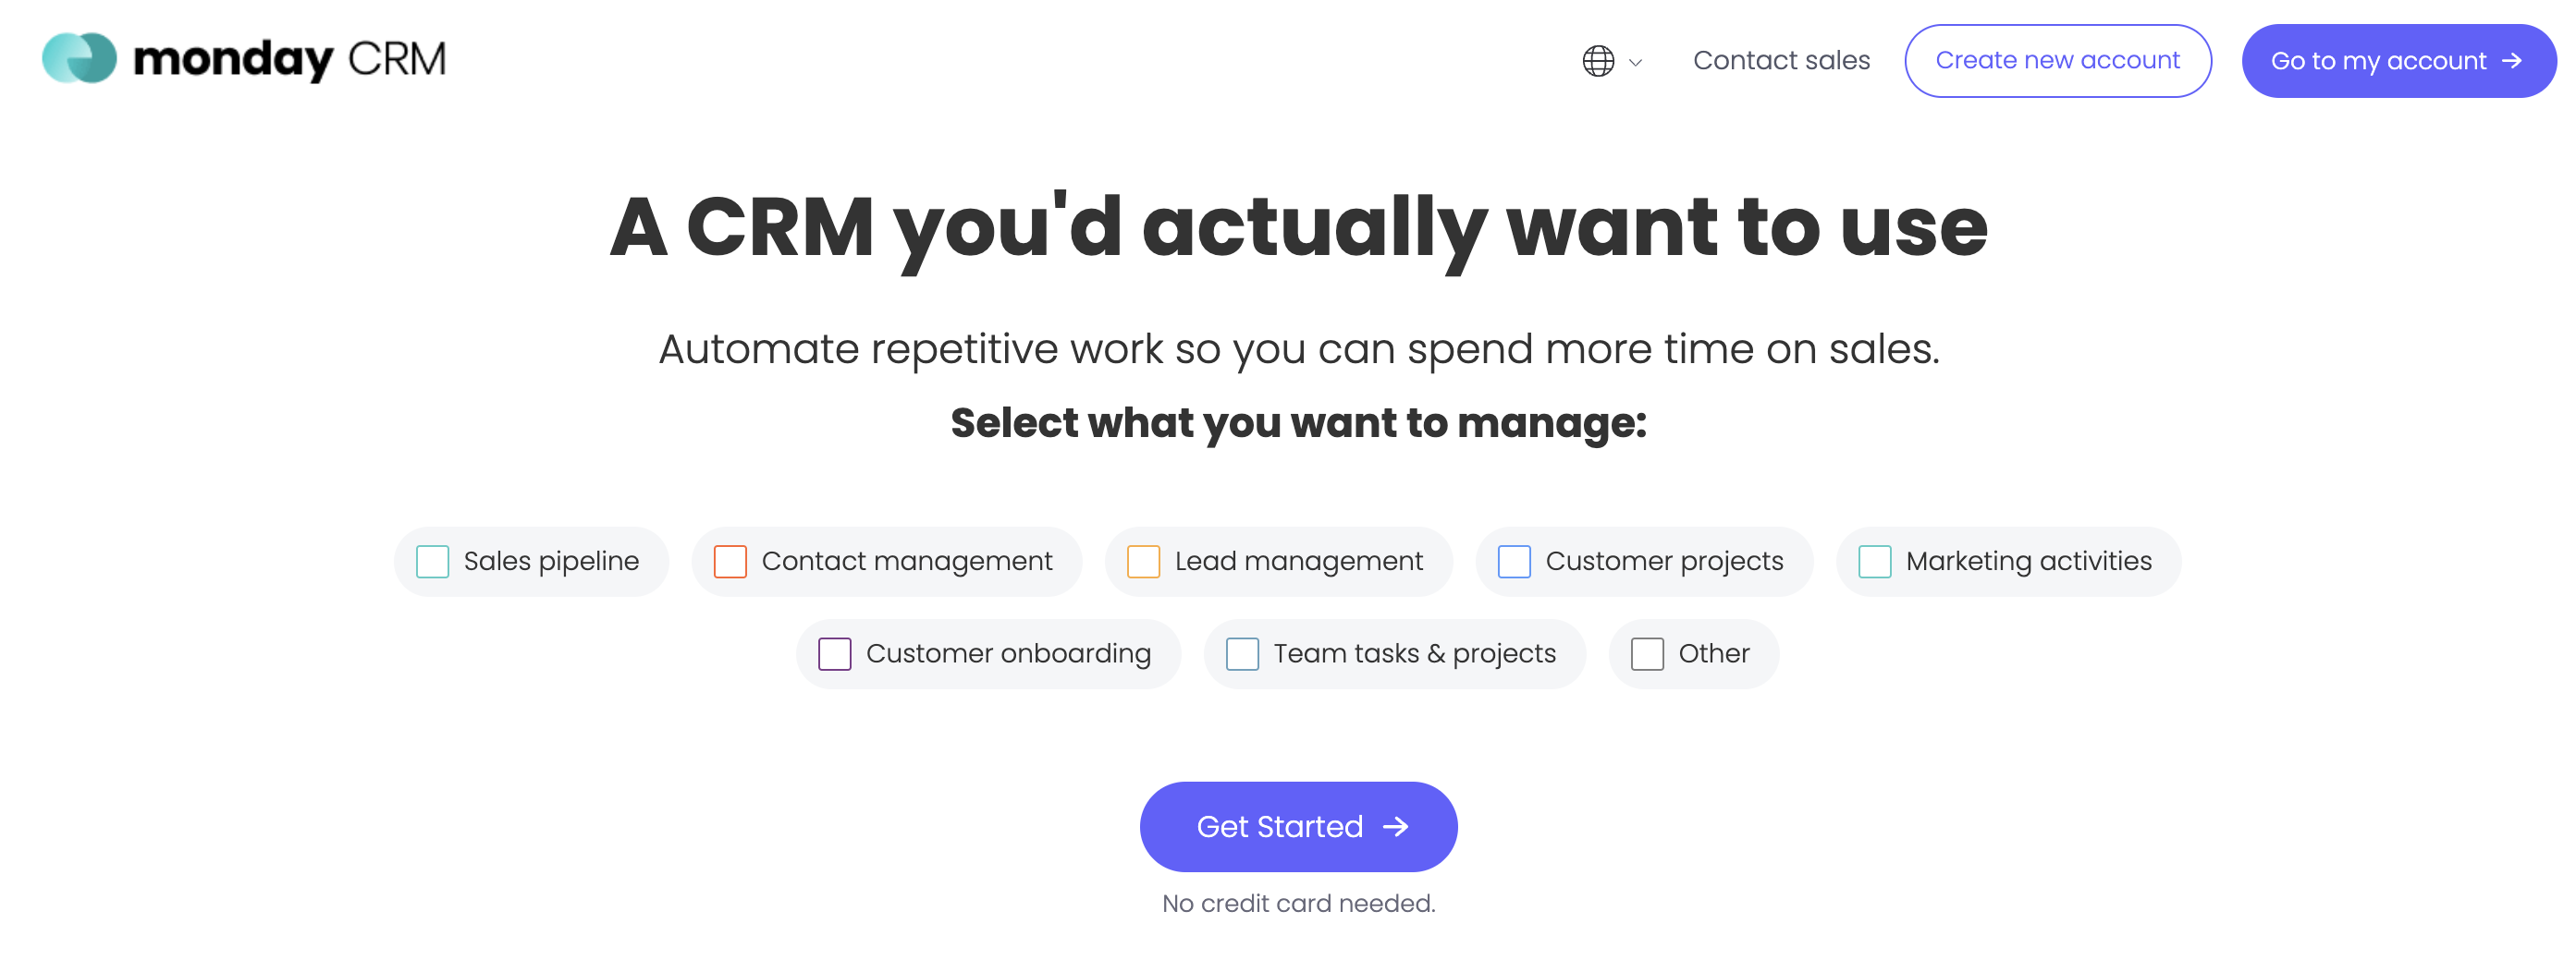
Task: Click the Contact management pill
Action: [886, 562]
